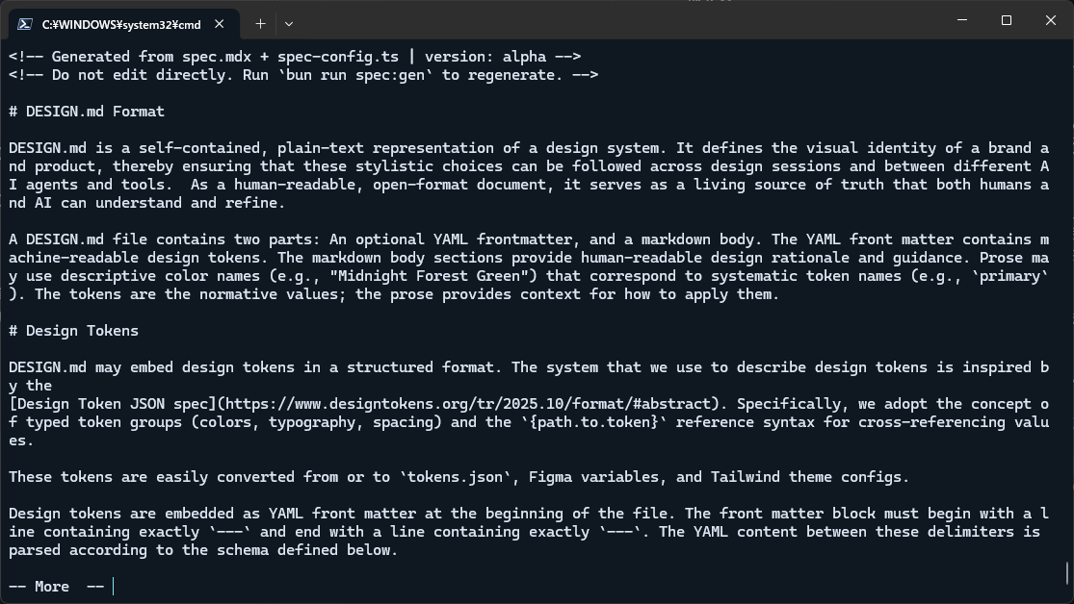Maximize the terminal window

(x=1007, y=20)
